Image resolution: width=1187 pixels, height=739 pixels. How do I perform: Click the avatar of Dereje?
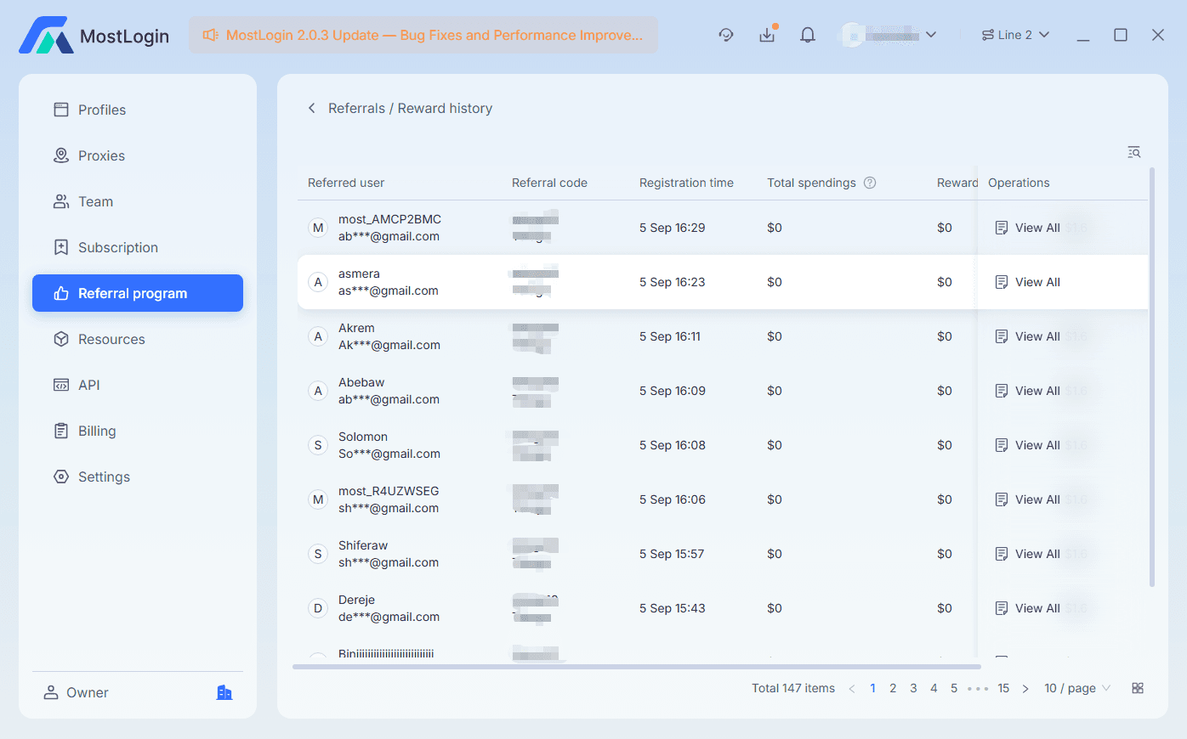point(318,608)
